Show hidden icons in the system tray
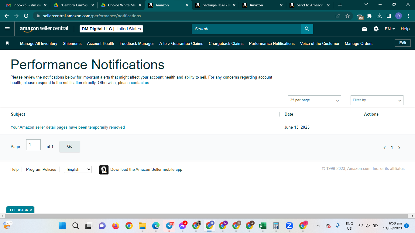 [x=318, y=226]
